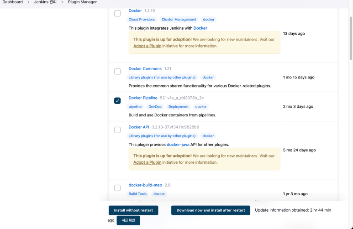Image resolution: width=353 pixels, height=229 pixels.
Task: Open Adopt a Plugin link under Docker plugin
Action: click(147, 46)
